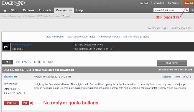
Task: Ignore user shawnlau
Action: tap(177, 77)
